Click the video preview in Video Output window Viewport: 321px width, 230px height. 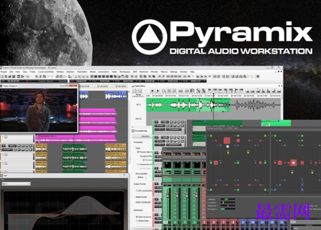(x=39, y=110)
